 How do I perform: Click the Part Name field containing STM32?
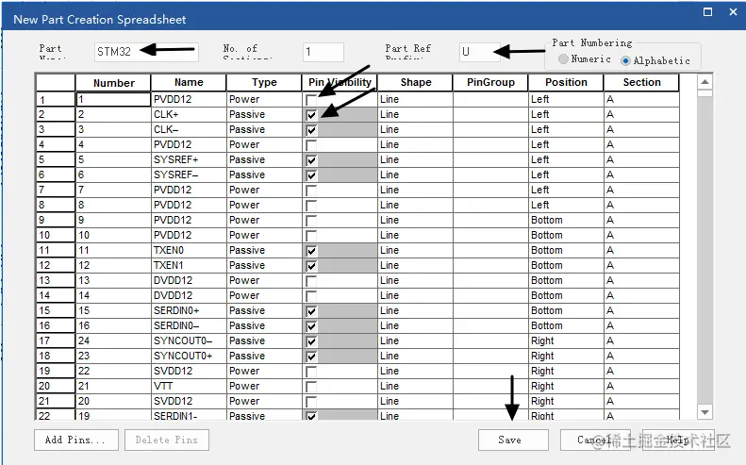[146, 52]
